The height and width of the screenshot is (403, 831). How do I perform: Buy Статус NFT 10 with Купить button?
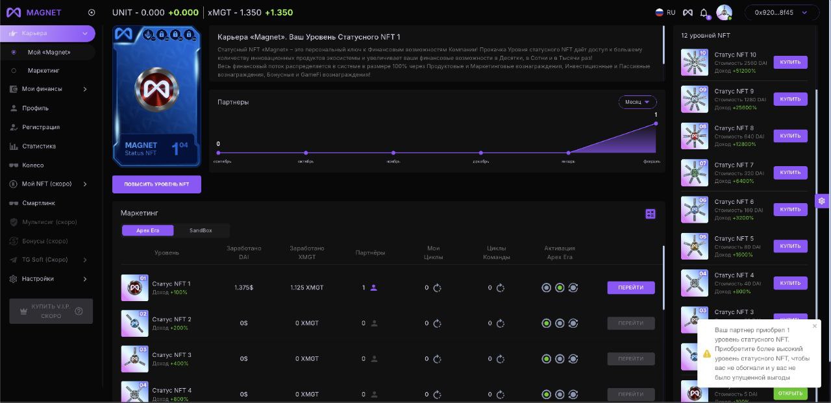(790, 62)
